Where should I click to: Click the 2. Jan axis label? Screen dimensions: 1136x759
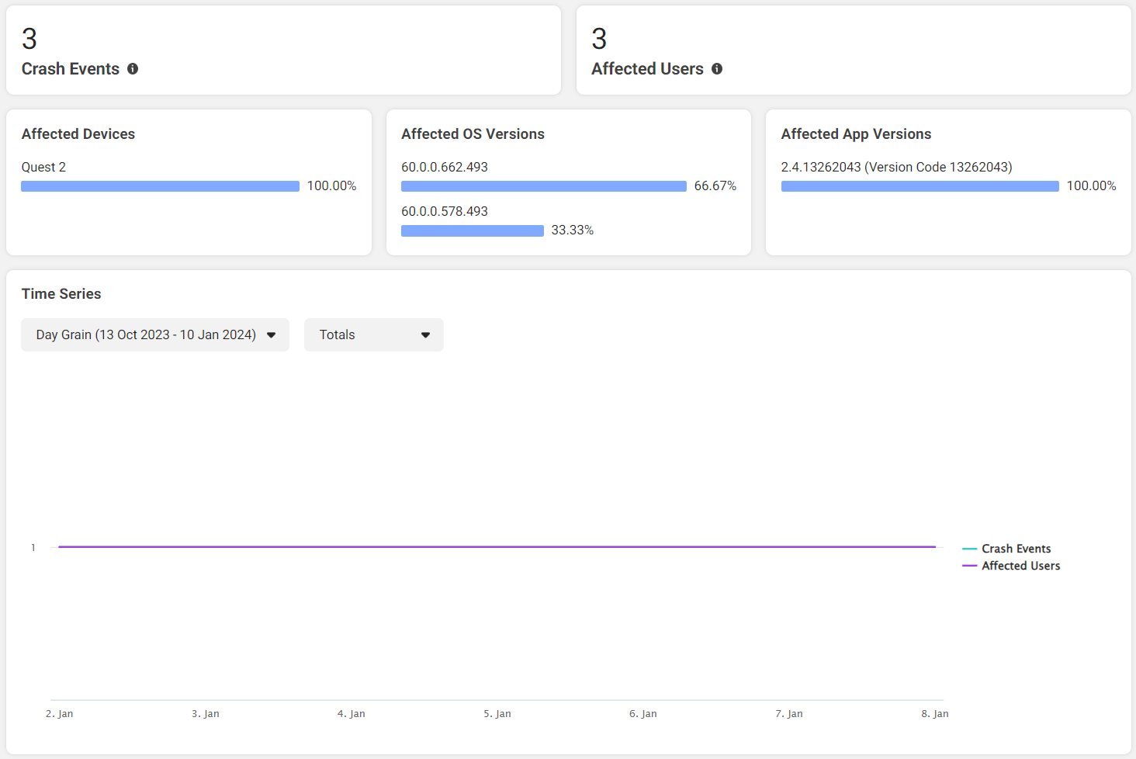click(60, 714)
